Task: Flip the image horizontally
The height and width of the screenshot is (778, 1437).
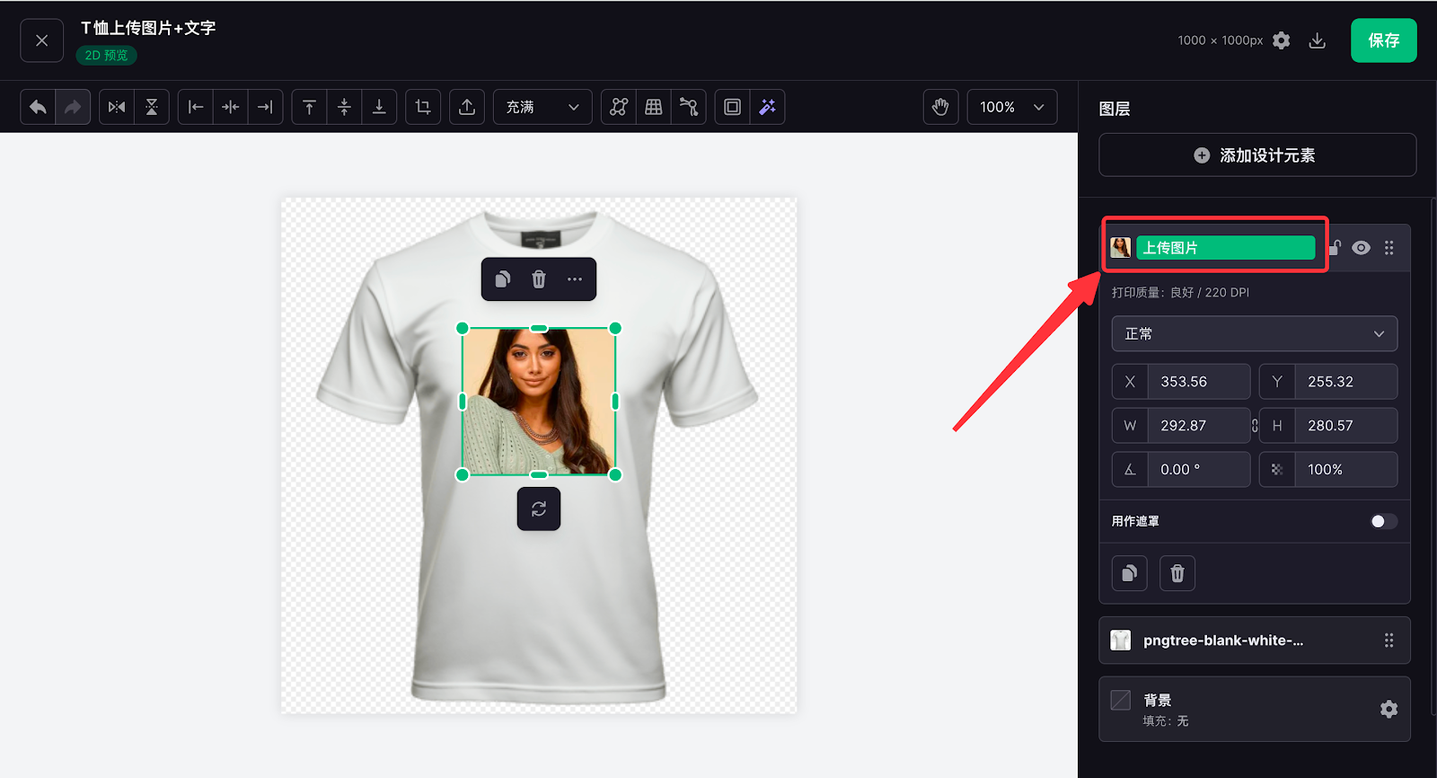Action: [x=117, y=107]
